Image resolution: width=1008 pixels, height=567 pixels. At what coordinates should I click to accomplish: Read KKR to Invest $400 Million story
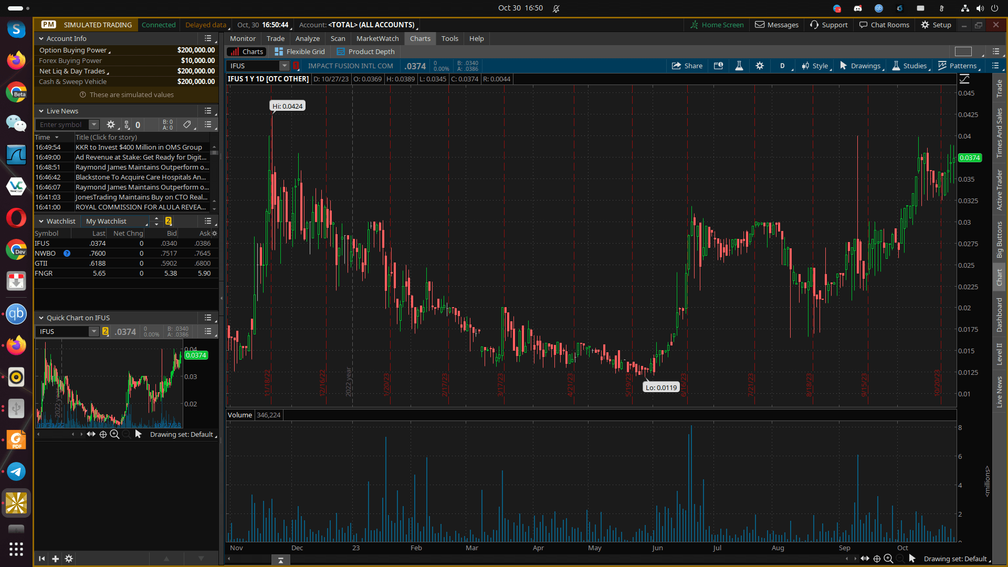click(139, 147)
